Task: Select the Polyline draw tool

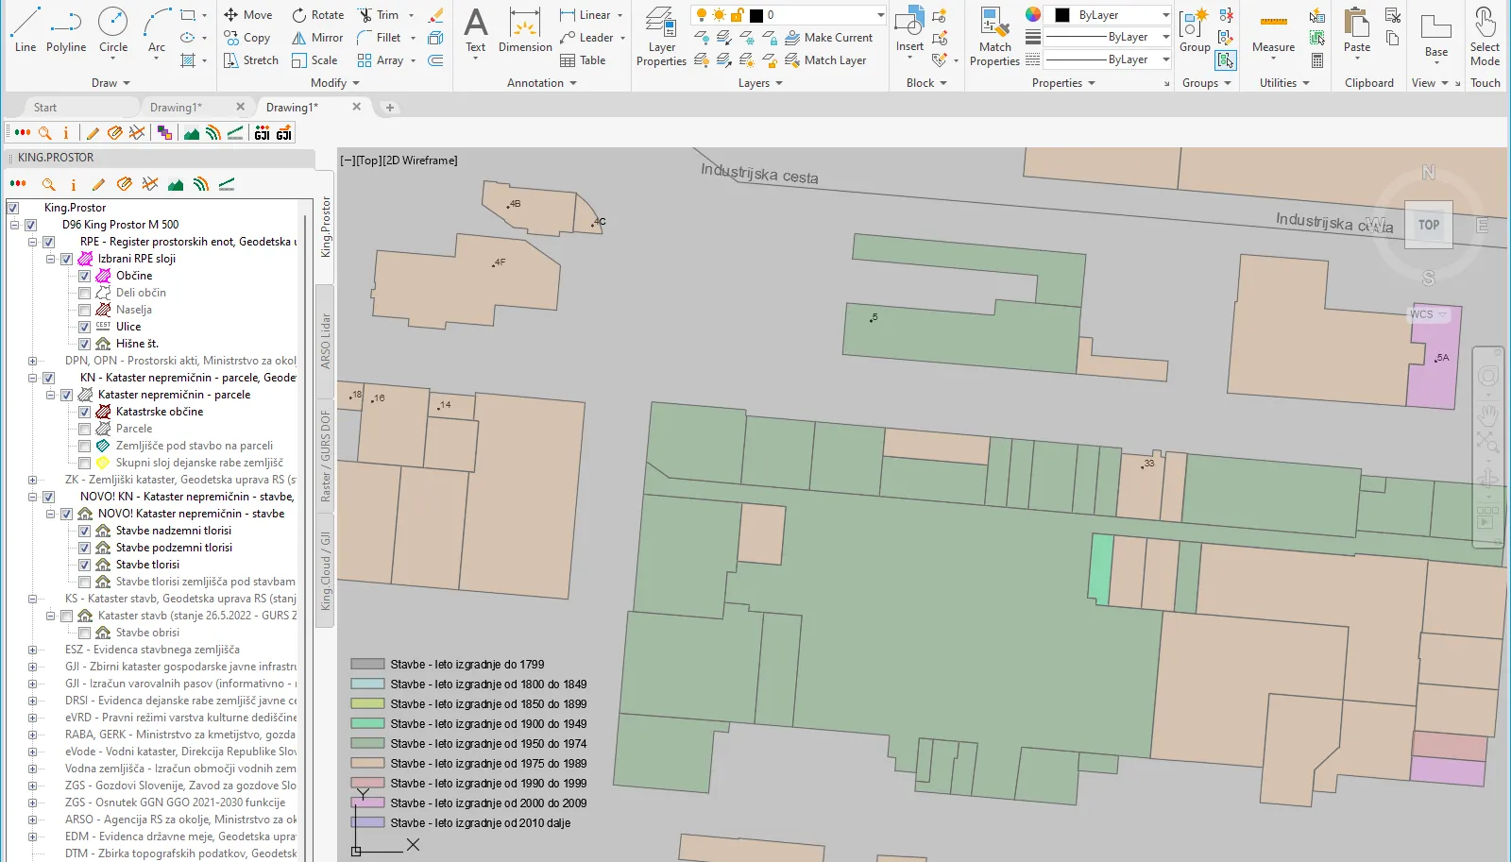Action: (x=66, y=29)
